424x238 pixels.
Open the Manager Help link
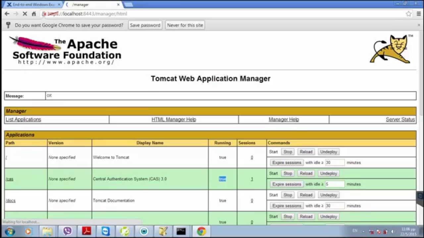pyautogui.click(x=284, y=119)
